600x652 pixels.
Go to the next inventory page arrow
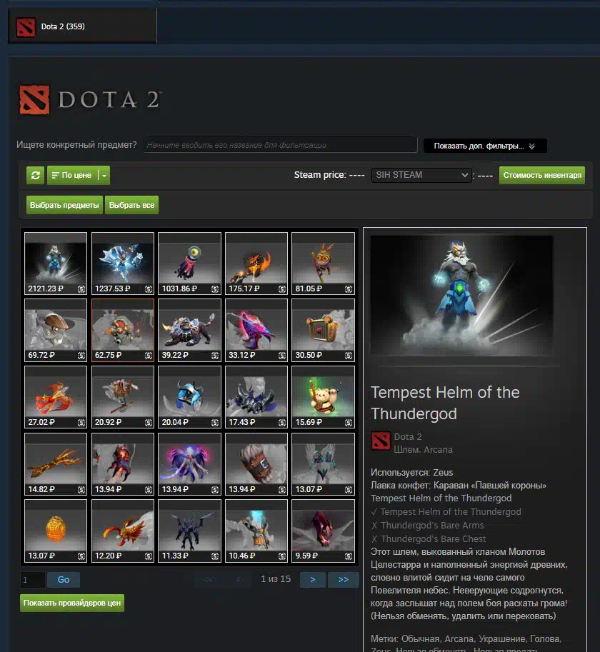(313, 580)
